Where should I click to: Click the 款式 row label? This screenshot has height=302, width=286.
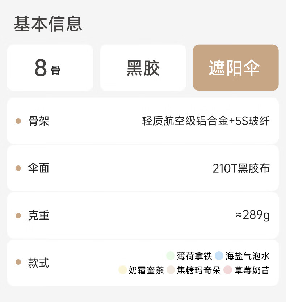coord(38,263)
